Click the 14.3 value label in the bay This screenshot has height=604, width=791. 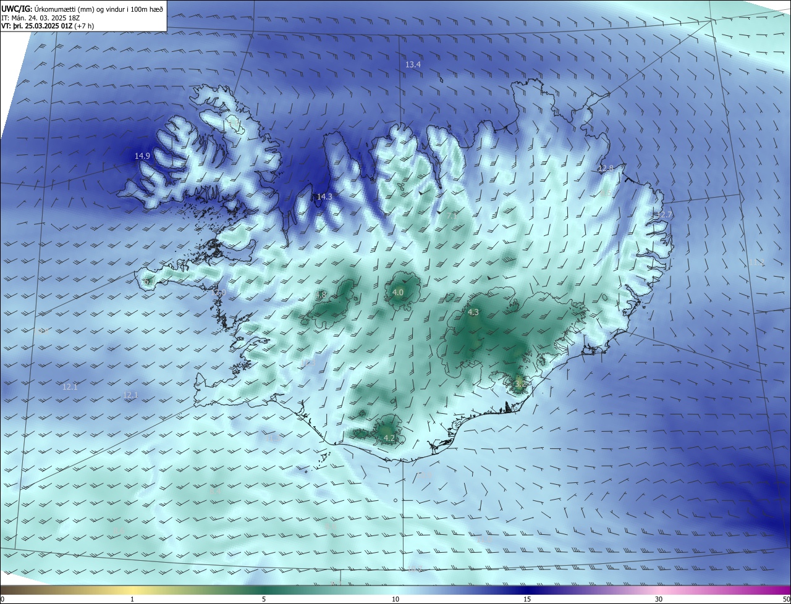pos(324,197)
